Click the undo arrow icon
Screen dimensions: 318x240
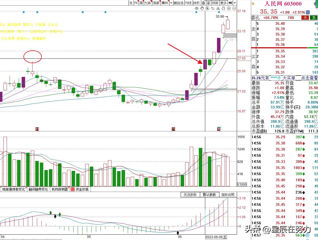(x=213, y=8)
